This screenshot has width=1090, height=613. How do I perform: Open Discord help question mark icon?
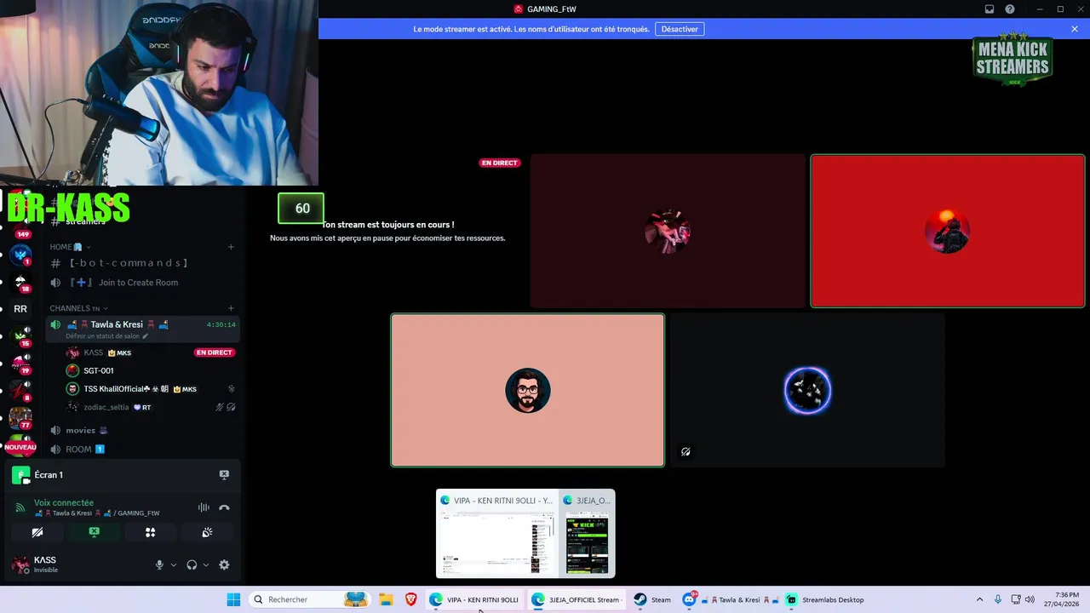tap(1010, 9)
